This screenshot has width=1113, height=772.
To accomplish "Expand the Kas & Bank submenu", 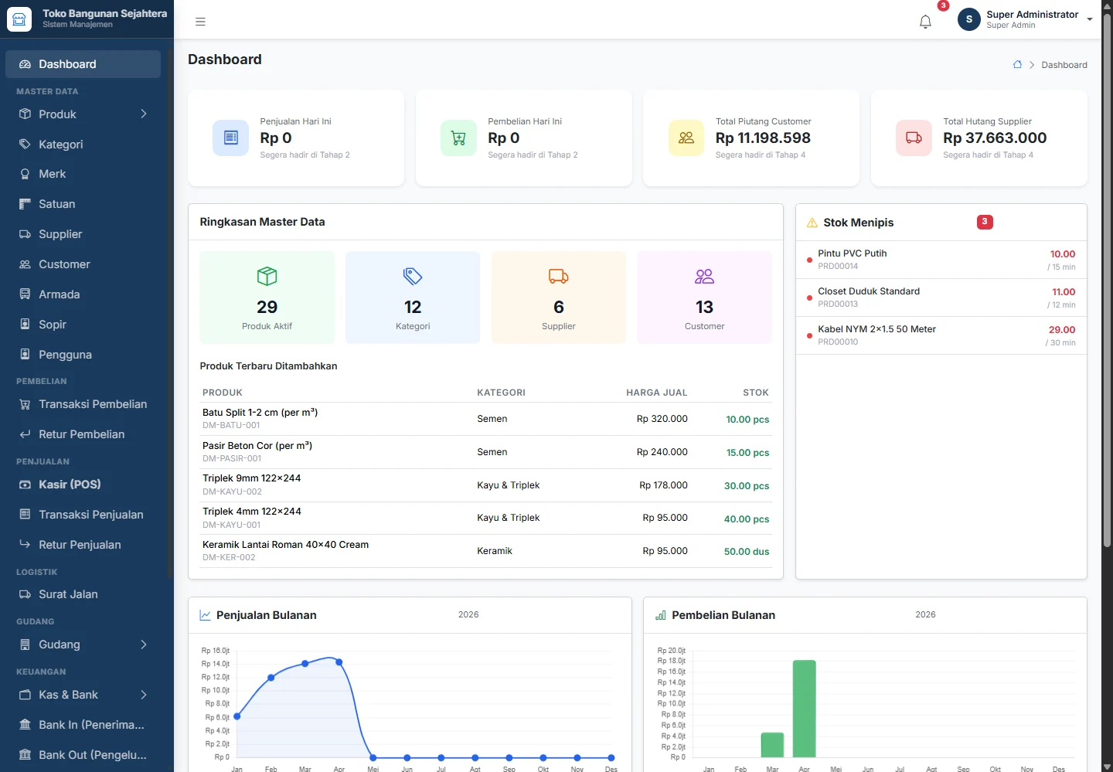I will pyautogui.click(x=83, y=695).
